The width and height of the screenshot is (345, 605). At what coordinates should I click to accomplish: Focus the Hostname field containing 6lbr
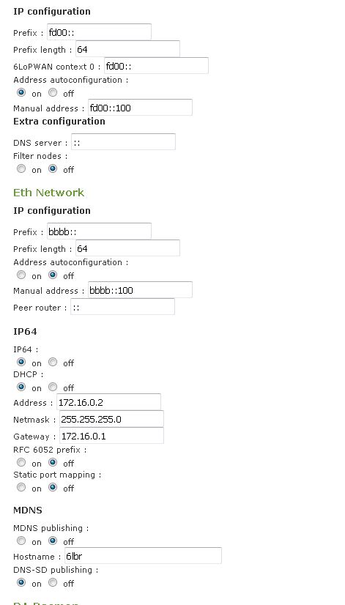click(x=143, y=555)
